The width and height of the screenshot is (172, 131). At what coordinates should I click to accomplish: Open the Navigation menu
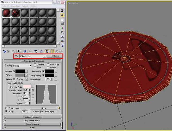pos(15,6)
